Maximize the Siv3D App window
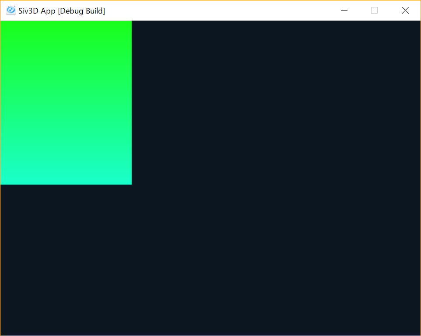The image size is (421, 336). (x=374, y=10)
